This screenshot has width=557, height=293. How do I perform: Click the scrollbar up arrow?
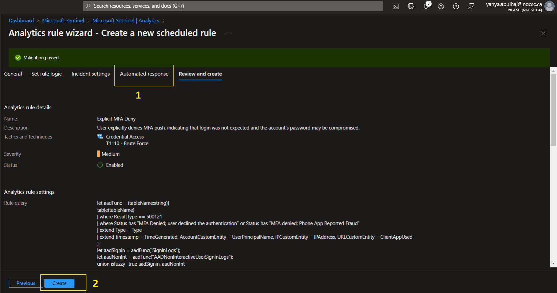click(x=553, y=70)
